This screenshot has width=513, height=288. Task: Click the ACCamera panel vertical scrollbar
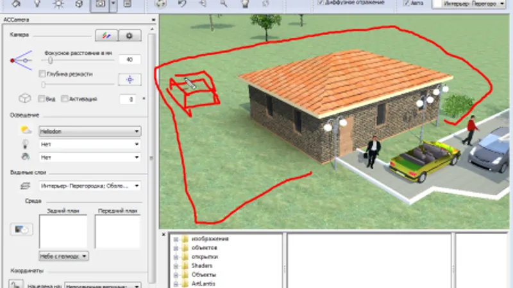151,157
